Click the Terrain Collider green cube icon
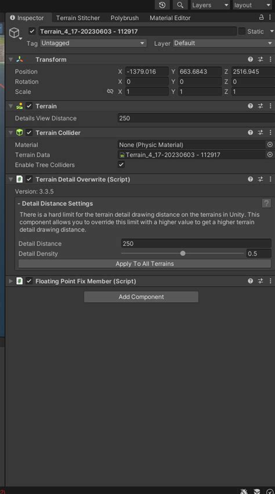Image resolution: width=275 pixels, height=494 pixels. point(20,133)
